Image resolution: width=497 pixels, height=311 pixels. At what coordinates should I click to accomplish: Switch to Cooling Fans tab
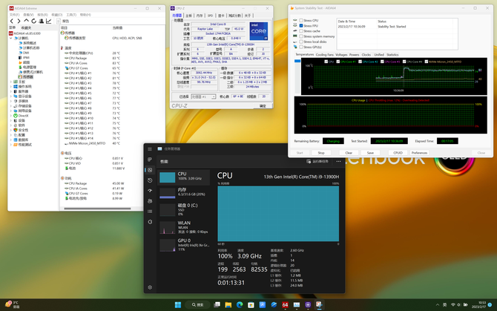[325, 55]
